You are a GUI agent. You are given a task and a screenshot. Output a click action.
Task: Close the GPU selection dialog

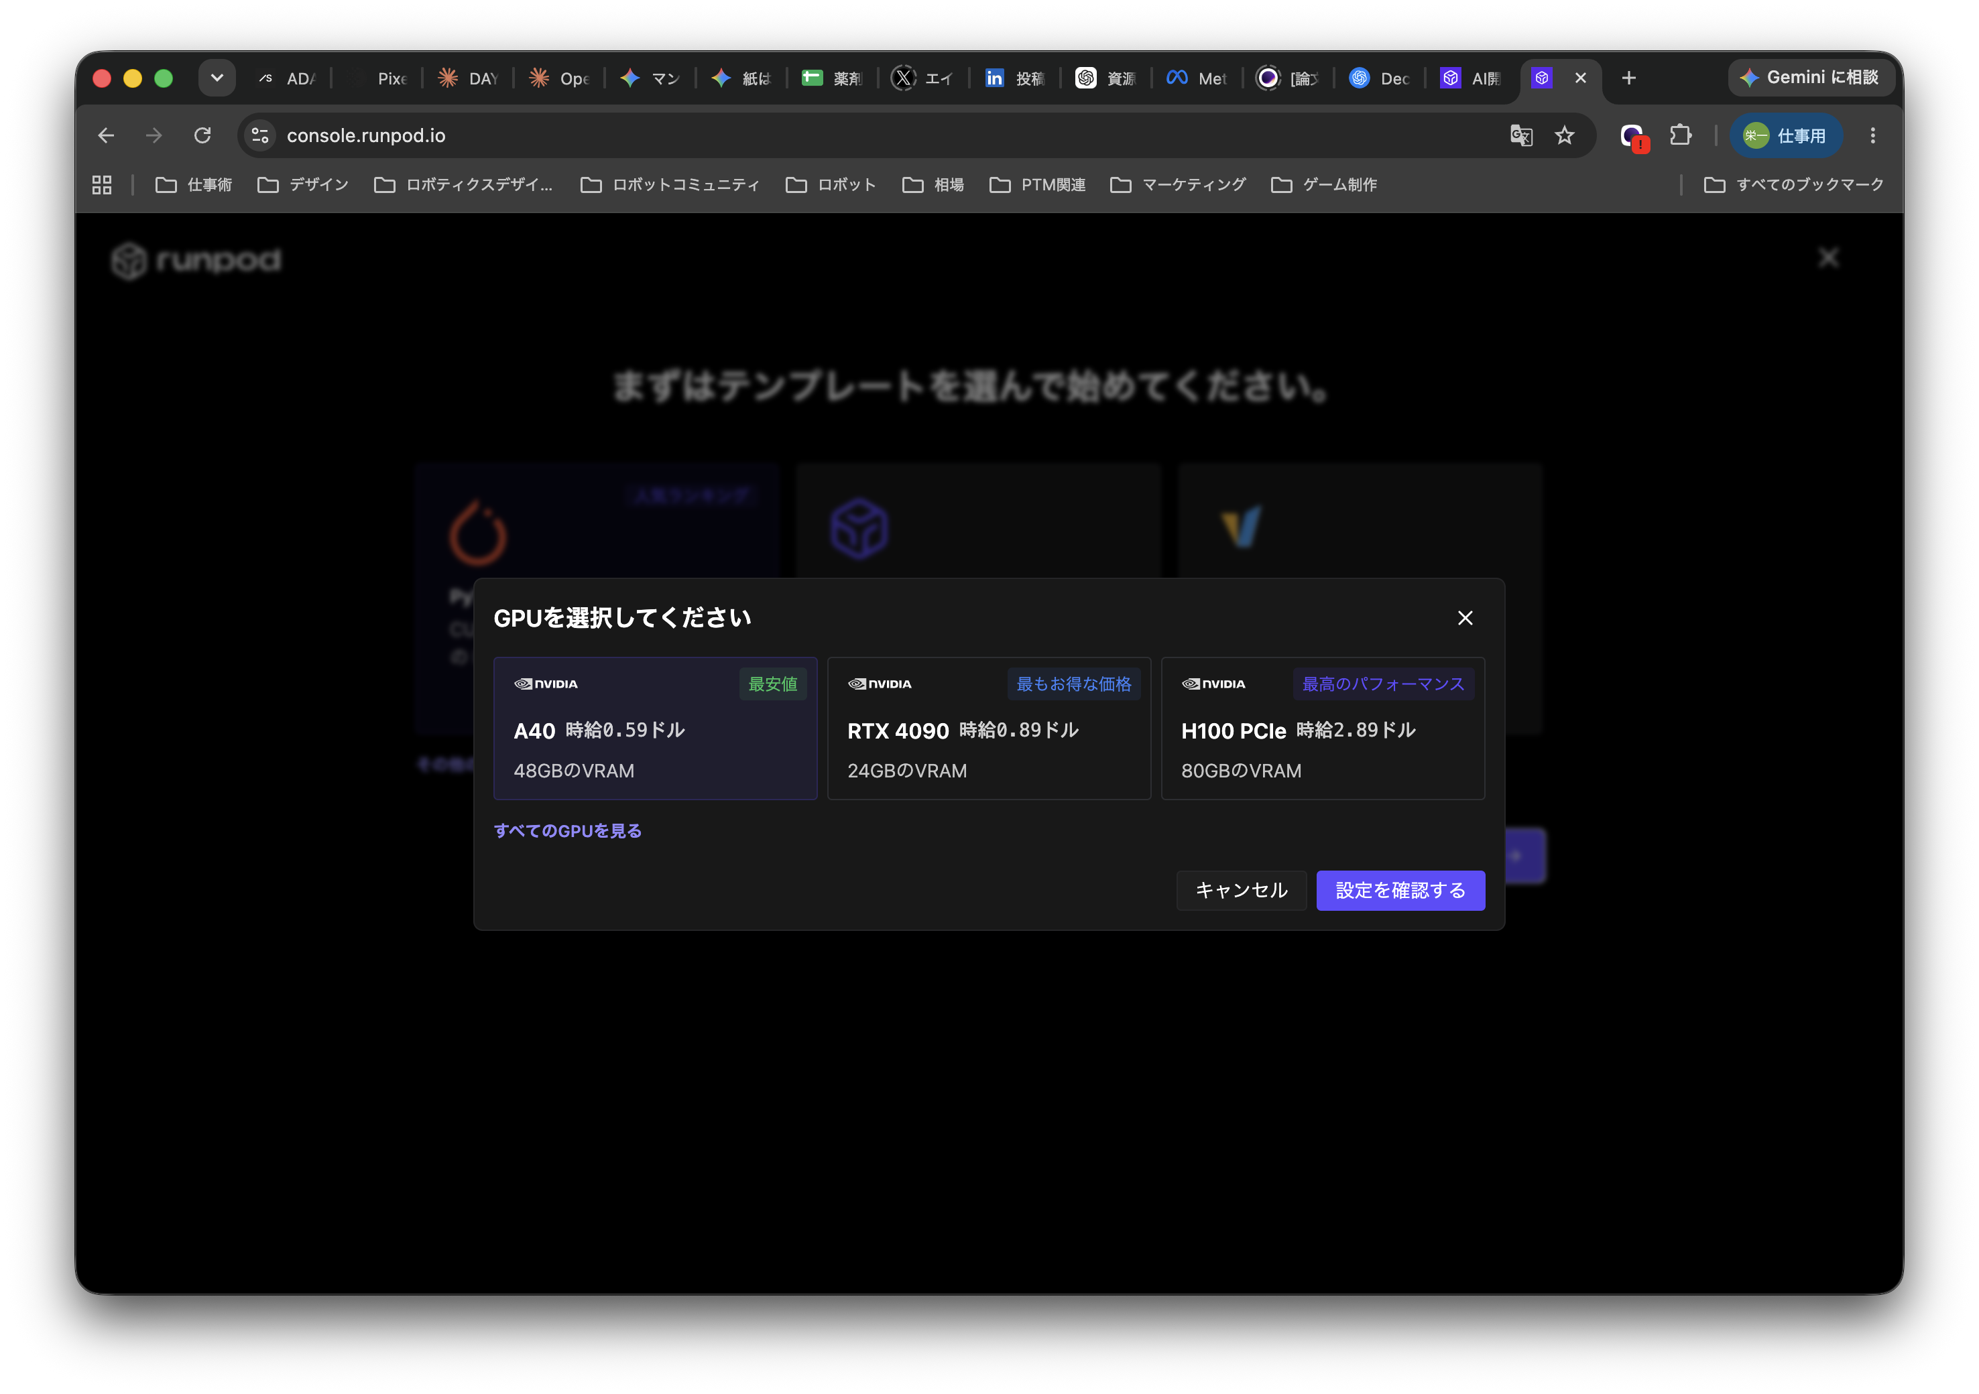tap(1464, 618)
